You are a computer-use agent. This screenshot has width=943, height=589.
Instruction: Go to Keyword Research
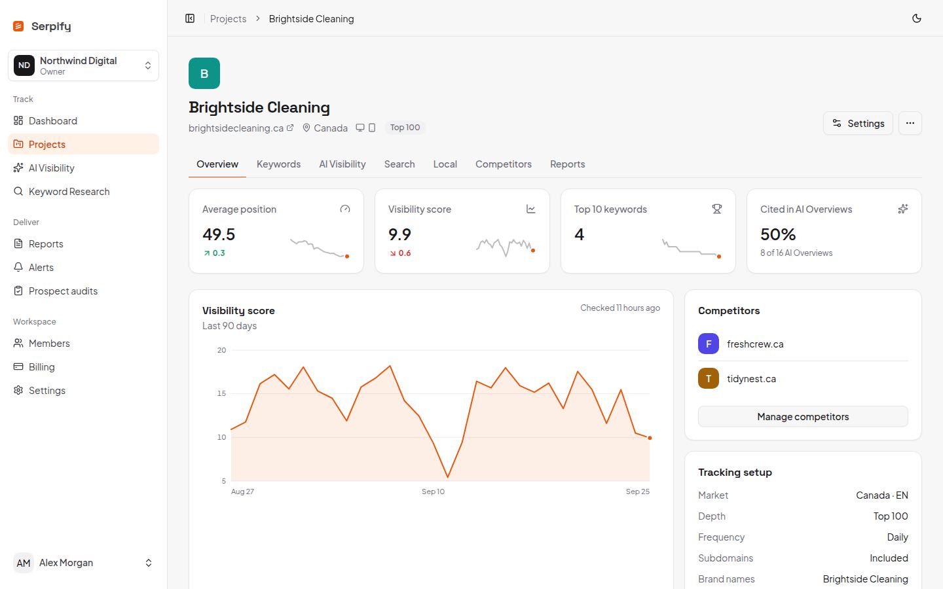(83, 191)
